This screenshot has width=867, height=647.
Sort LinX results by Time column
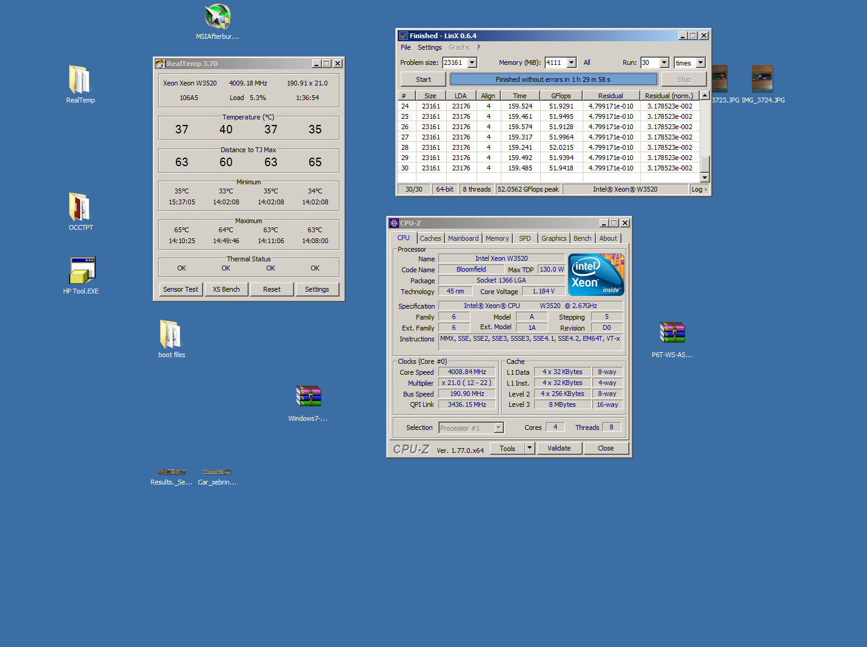520,96
